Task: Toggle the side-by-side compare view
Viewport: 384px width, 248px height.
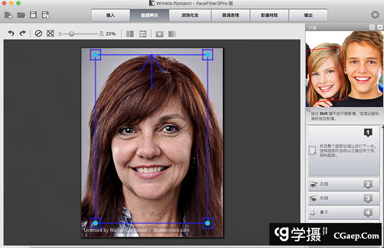Action: click(x=130, y=34)
